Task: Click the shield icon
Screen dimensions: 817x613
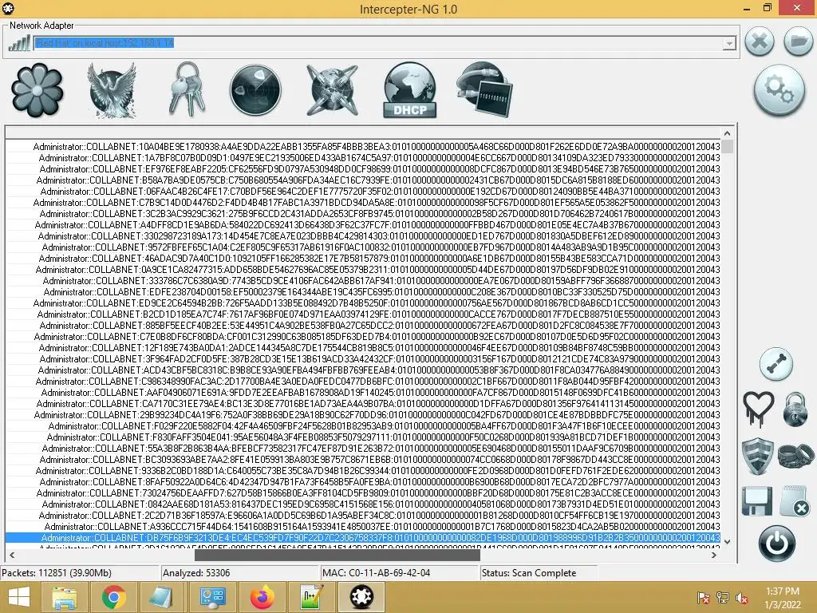Action: [758, 456]
